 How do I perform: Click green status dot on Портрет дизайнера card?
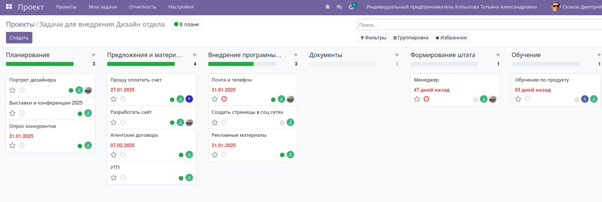tap(71, 91)
